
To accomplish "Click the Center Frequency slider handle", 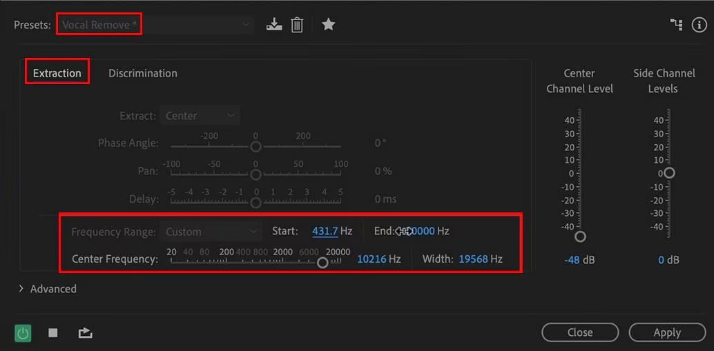I will pos(322,263).
